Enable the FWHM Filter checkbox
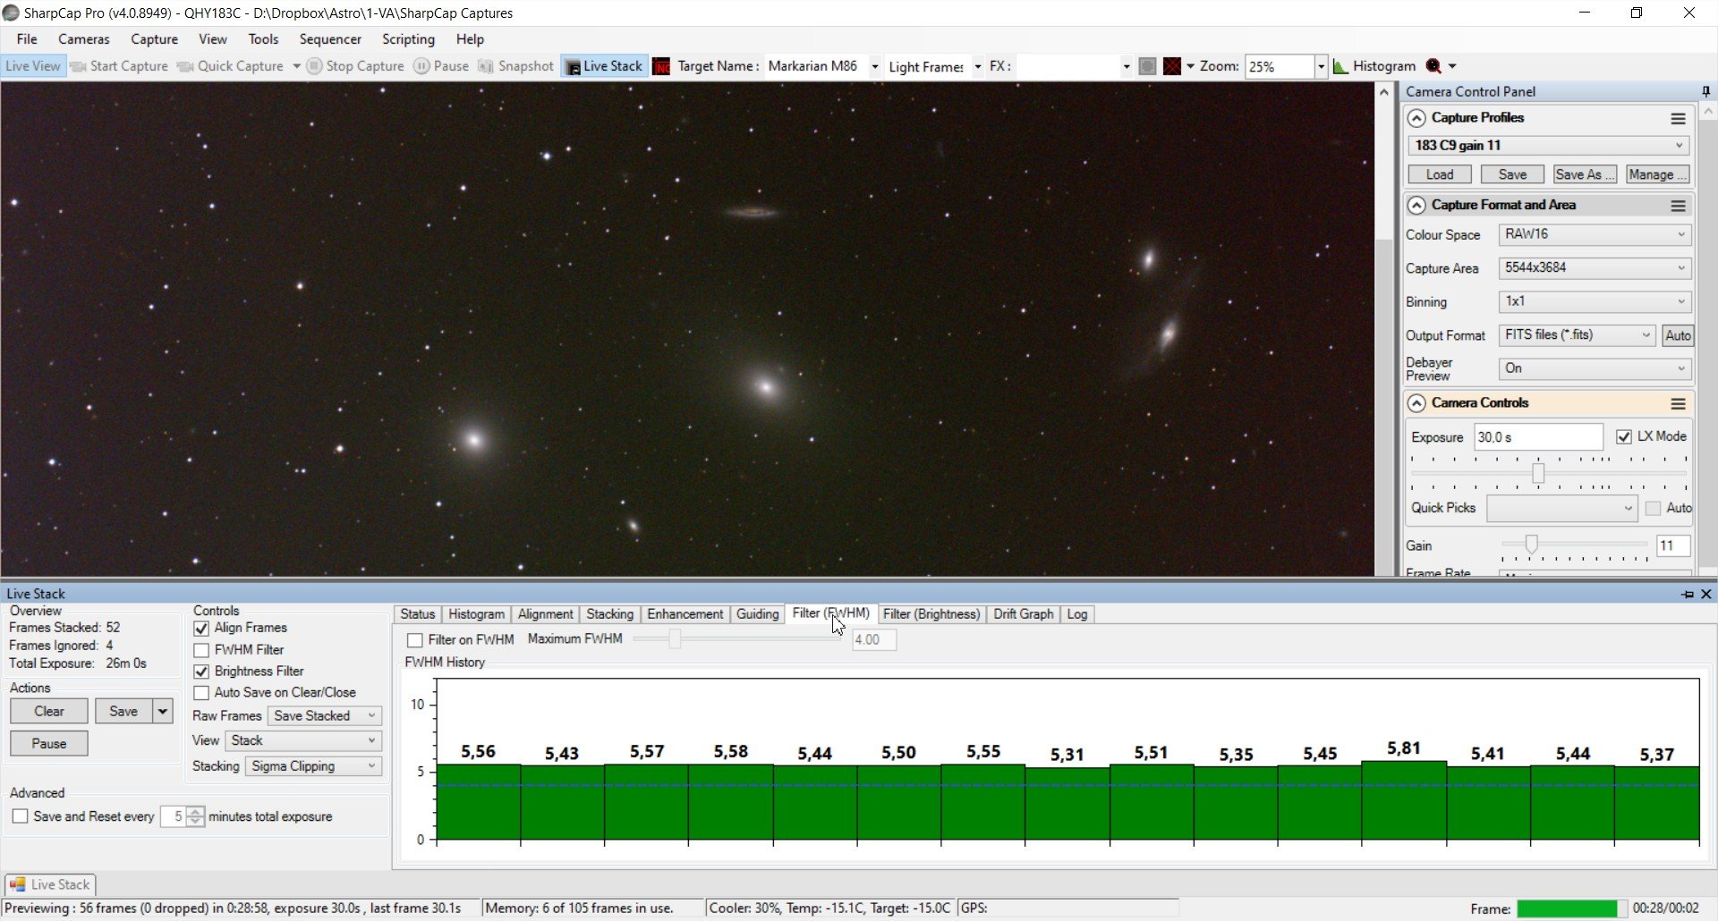1718x921 pixels. [201, 650]
